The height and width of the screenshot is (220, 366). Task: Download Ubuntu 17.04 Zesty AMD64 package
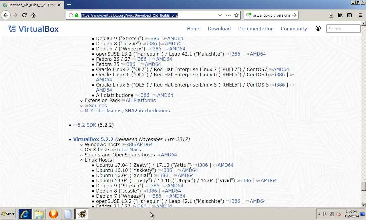click(x=225, y=165)
